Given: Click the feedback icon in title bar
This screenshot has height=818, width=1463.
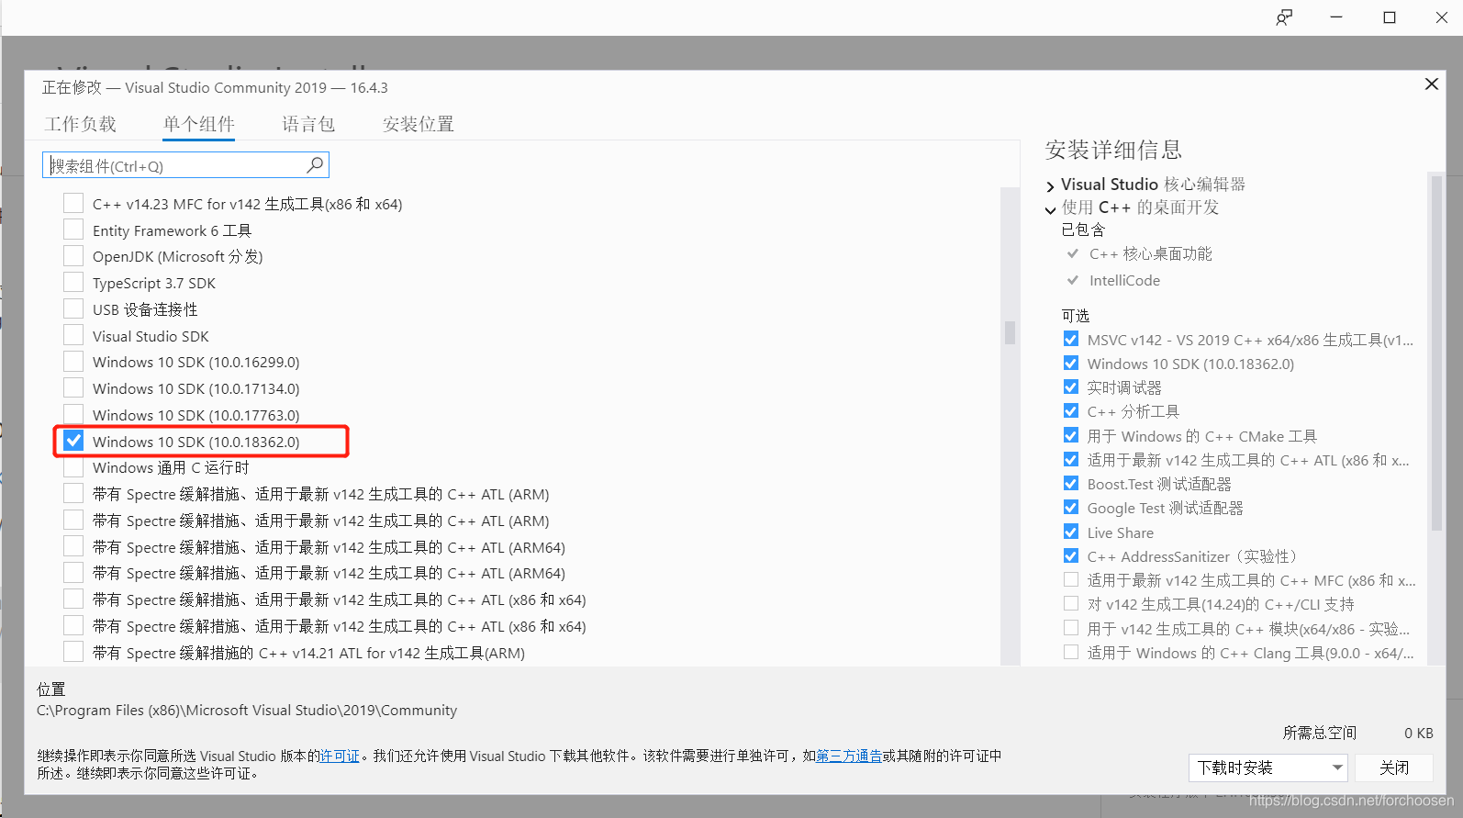Looking at the screenshot, I should tap(1284, 17).
